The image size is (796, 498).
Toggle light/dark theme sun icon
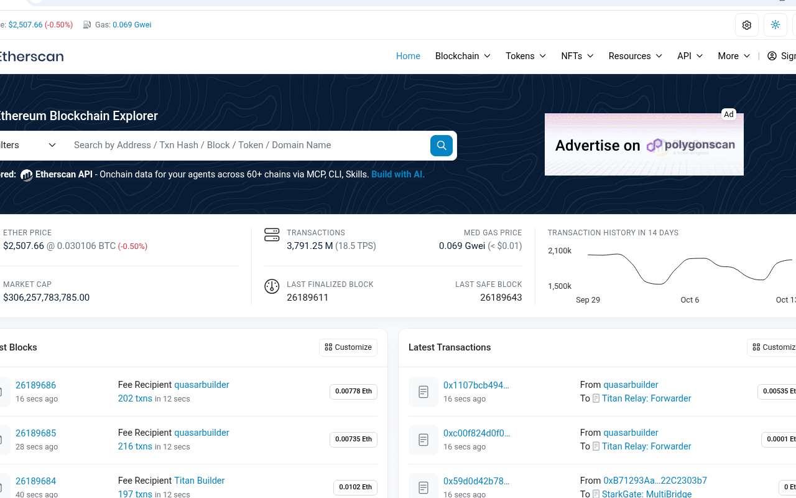pyautogui.click(x=775, y=25)
